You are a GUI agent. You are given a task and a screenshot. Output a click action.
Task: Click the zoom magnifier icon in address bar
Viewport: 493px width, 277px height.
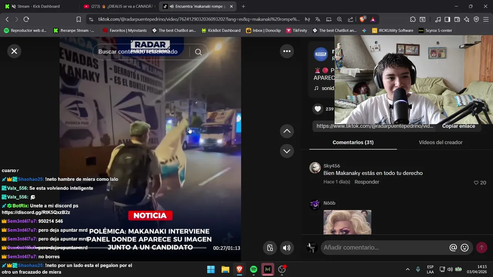coord(339,19)
